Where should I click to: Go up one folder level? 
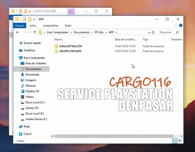click(35, 32)
